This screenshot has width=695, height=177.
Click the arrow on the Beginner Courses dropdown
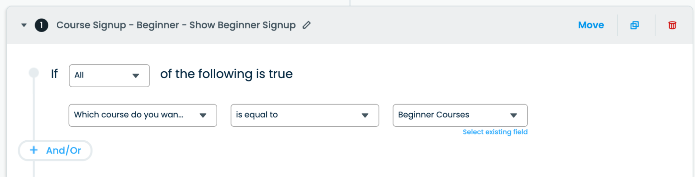point(514,115)
